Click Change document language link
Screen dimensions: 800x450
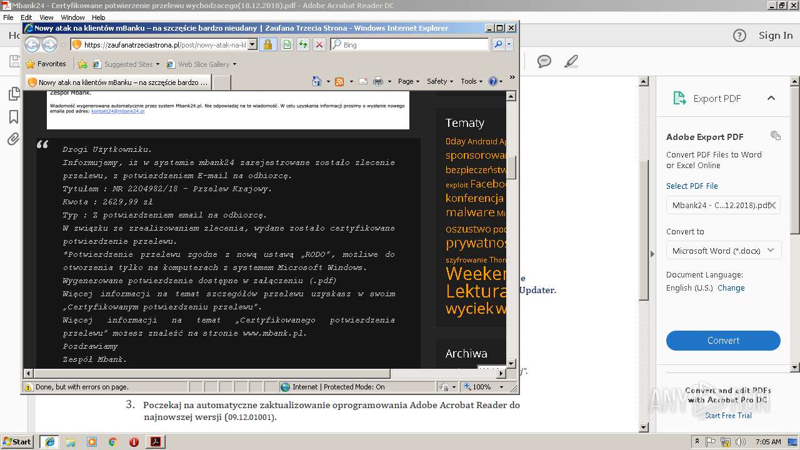[x=731, y=288]
